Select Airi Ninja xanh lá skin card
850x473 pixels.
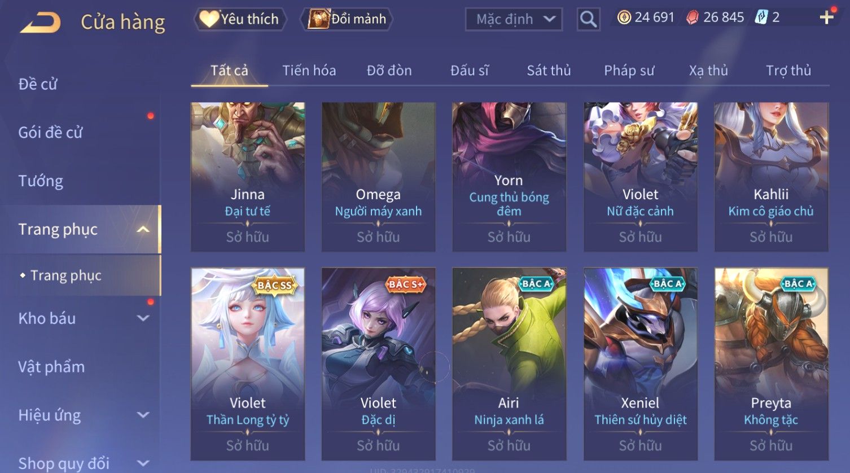[509, 364]
